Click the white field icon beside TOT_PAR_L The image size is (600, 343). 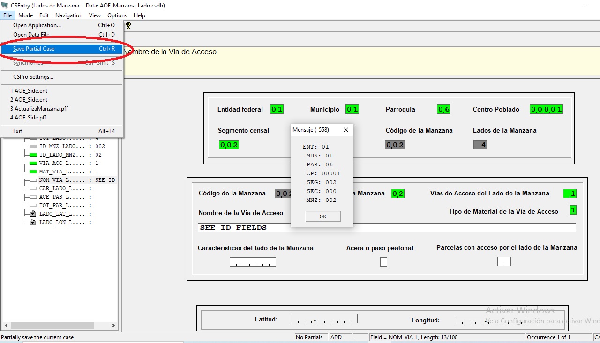33,205
